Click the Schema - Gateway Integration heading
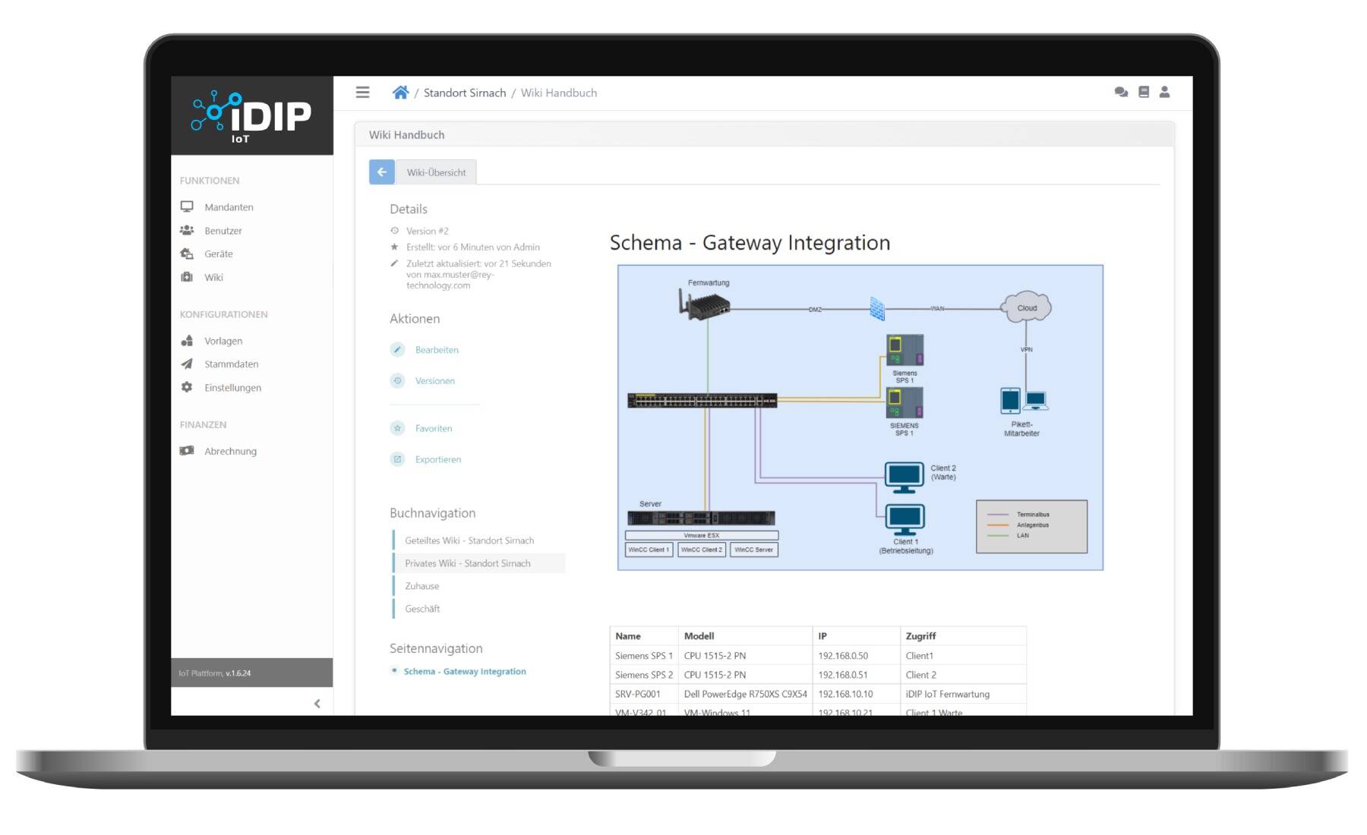Screen dimensions: 1367x835 750,243
